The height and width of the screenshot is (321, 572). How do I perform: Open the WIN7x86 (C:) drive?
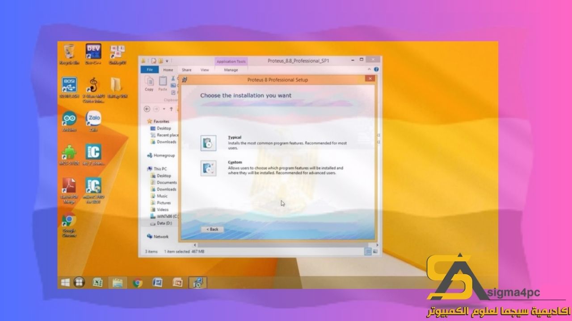click(164, 216)
